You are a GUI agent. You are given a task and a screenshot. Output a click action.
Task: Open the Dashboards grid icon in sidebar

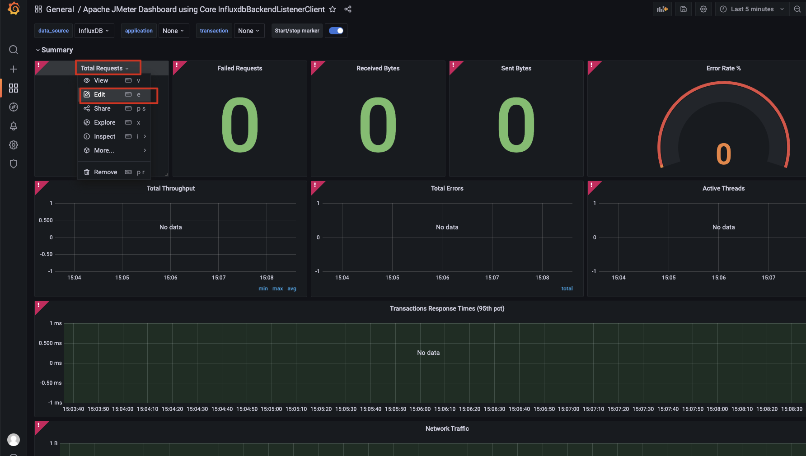pyautogui.click(x=14, y=88)
